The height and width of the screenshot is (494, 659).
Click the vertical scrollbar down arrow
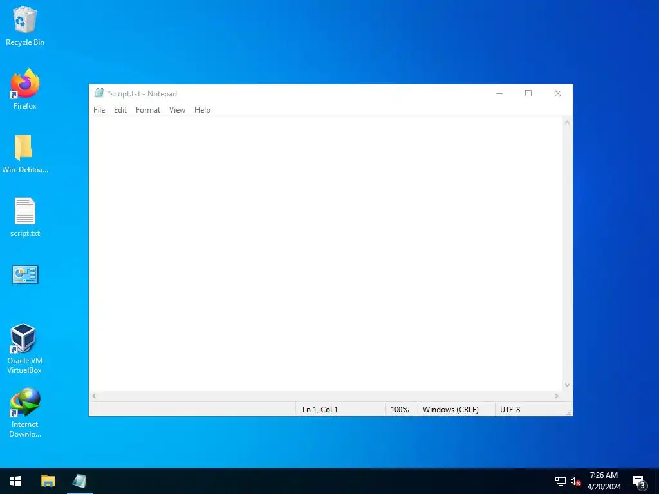click(567, 385)
